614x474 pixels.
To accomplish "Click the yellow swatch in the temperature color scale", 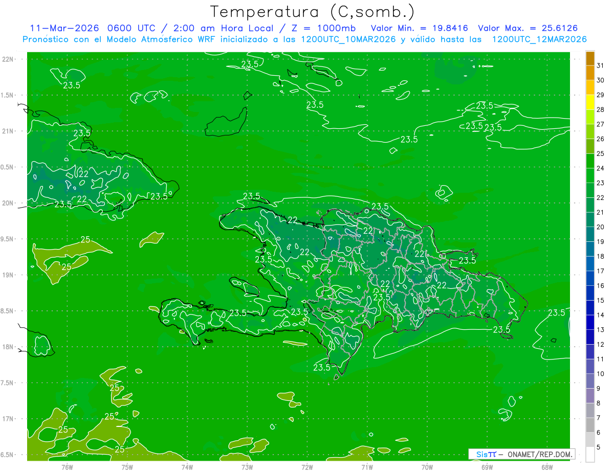I will (x=590, y=102).
